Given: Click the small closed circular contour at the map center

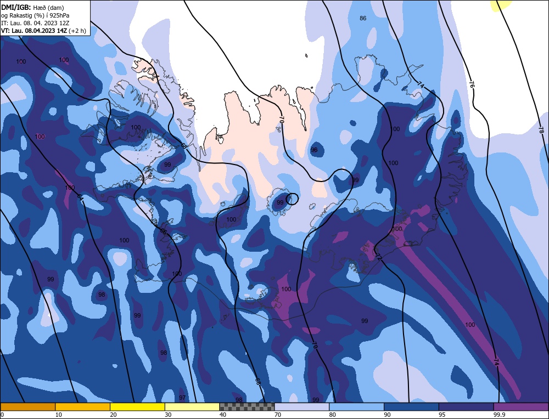Looking at the screenshot, I should pos(292,199).
